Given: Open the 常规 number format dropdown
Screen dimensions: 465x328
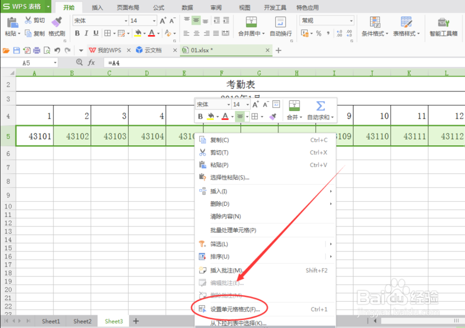Looking at the screenshot, I should [x=325, y=20].
